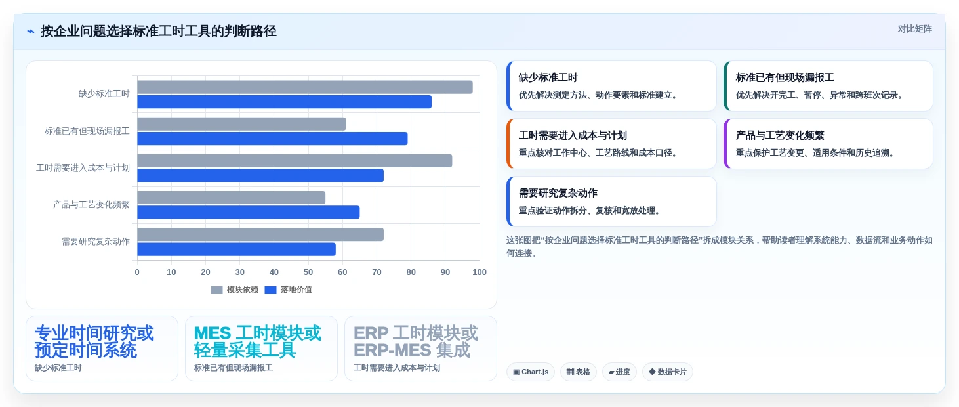Screen dimensions: 959x407
Task: Click the chart axis label 缺少标准工时
Action: point(104,94)
